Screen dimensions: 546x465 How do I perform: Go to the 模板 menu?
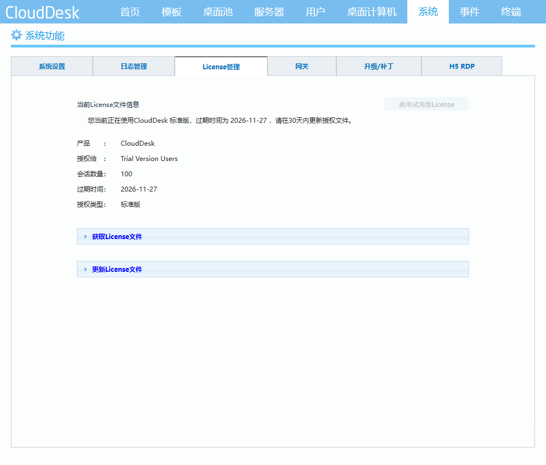(x=171, y=12)
